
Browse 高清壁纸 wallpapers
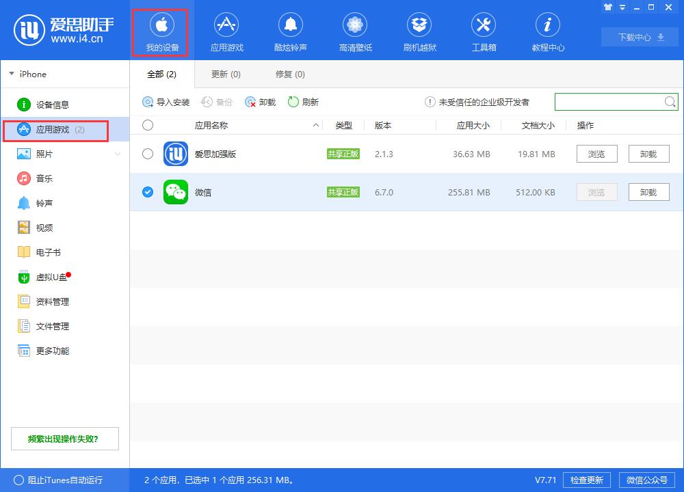point(354,31)
